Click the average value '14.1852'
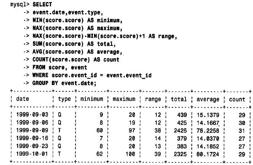The height and width of the screenshot is (165, 253). click(x=208, y=146)
